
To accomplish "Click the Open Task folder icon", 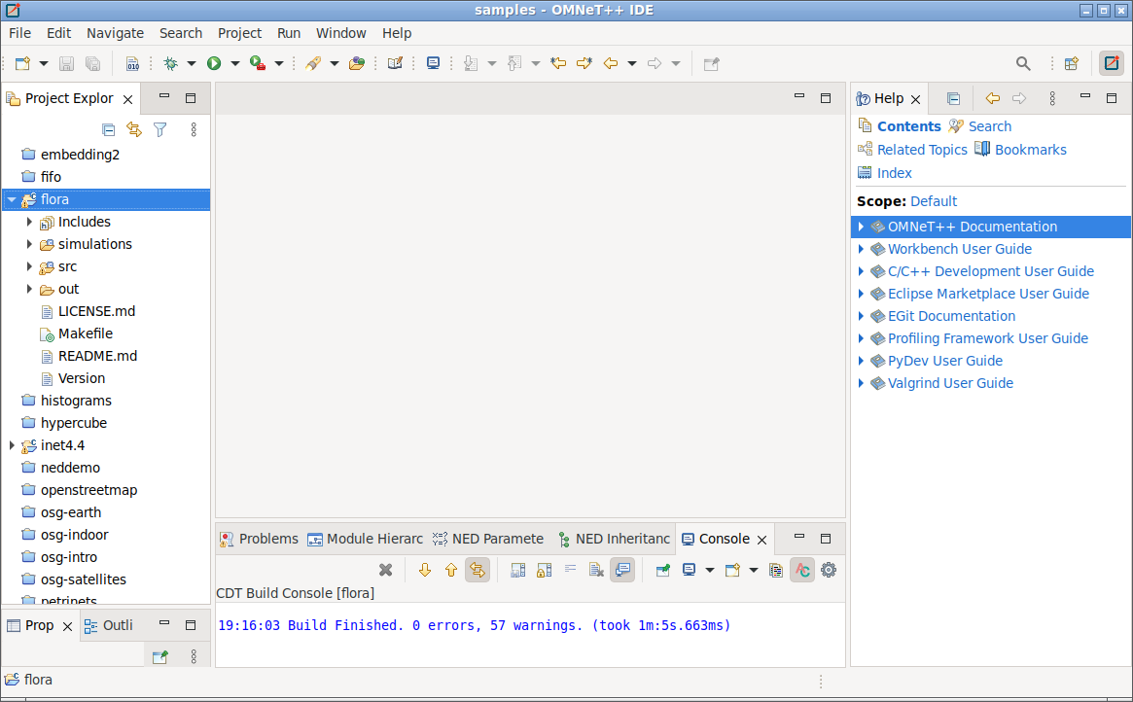I will pos(356,63).
